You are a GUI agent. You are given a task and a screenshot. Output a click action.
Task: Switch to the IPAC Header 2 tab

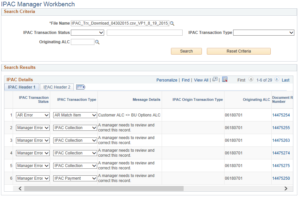[x=57, y=87]
